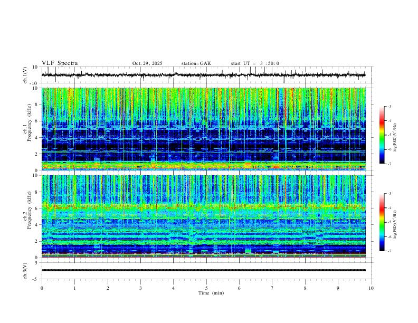Click the time axis tick label "3"
The image size is (418, 323).
[x=140, y=288]
